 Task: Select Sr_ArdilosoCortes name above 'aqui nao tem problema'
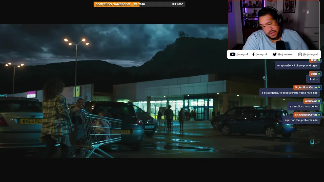(x=306, y=115)
